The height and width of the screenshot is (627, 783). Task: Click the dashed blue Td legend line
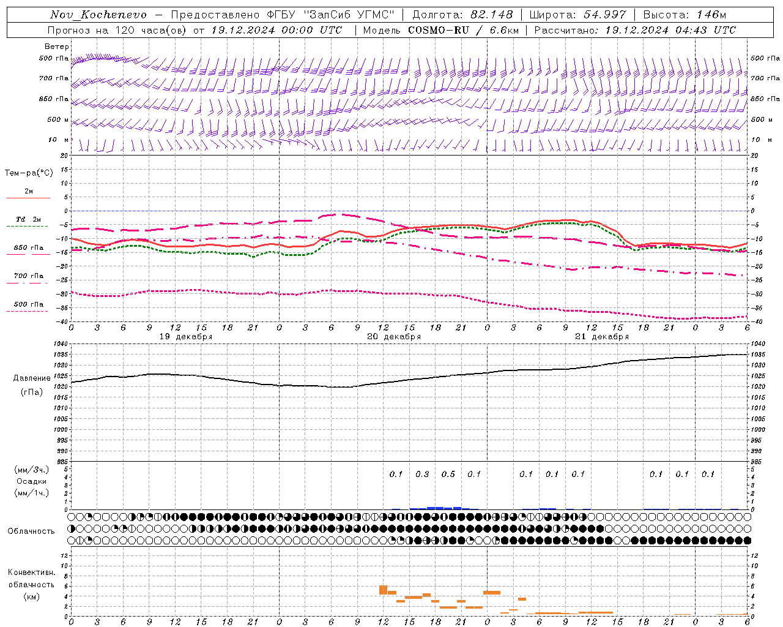click(28, 226)
